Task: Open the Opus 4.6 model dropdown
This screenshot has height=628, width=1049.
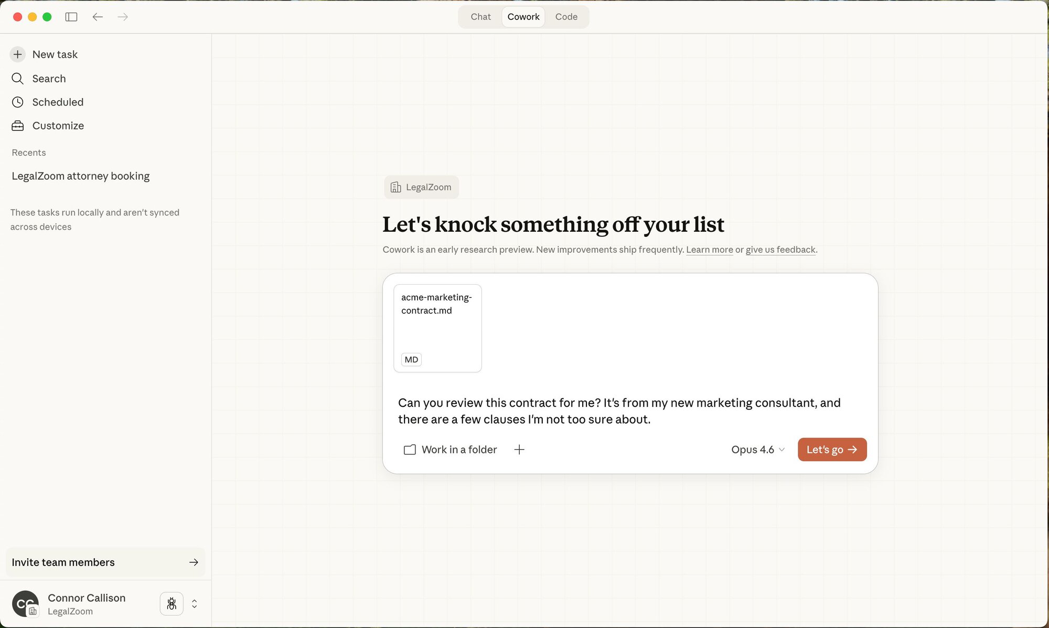Action: (x=757, y=450)
